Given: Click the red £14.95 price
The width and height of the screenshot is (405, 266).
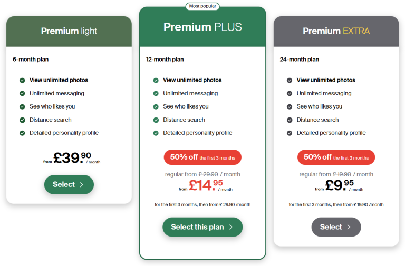Looking at the screenshot, I should pyautogui.click(x=206, y=185).
